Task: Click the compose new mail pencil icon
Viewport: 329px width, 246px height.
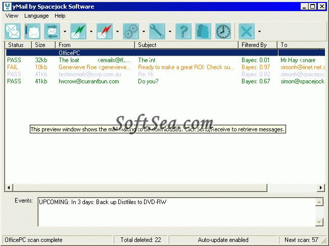Action: [x=32, y=31]
